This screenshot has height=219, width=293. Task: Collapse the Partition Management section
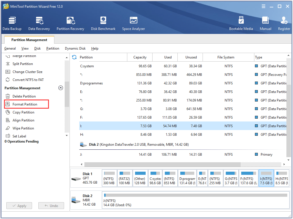coord(61,88)
